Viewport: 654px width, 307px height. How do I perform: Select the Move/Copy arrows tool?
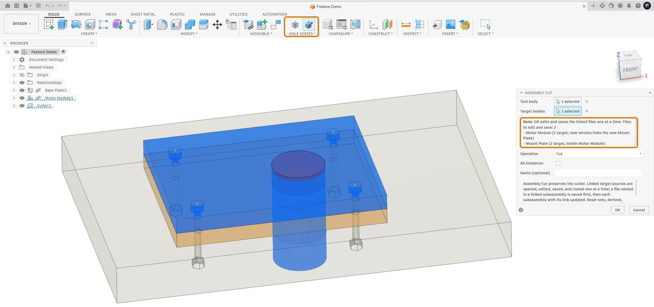[217, 25]
